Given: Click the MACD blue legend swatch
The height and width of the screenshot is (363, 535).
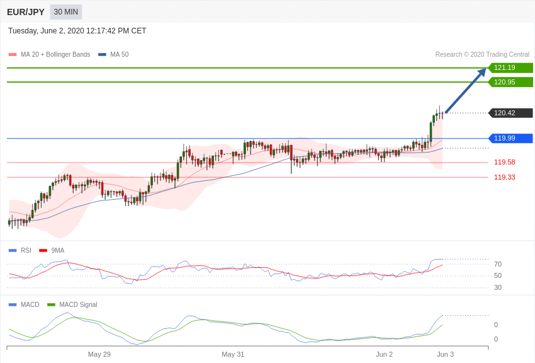Looking at the screenshot, I should click(13, 304).
